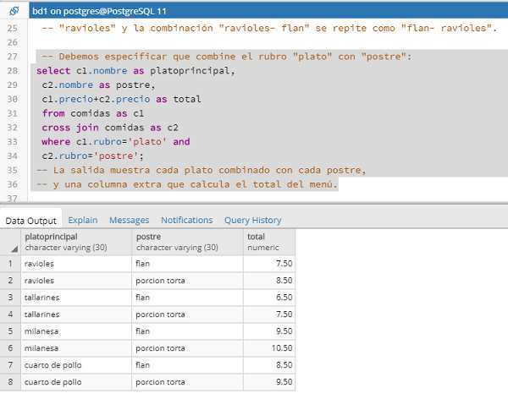Open the Messages tab
Image resolution: width=508 pixels, height=399 pixels.
pyautogui.click(x=129, y=220)
